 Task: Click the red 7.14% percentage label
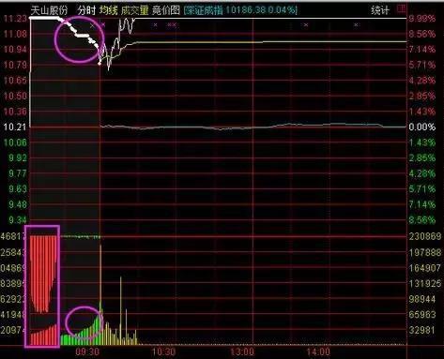tap(422, 50)
